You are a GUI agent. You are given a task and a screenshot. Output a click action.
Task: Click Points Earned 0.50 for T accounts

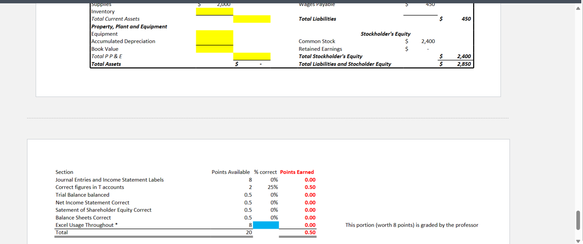click(x=310, y=187)
